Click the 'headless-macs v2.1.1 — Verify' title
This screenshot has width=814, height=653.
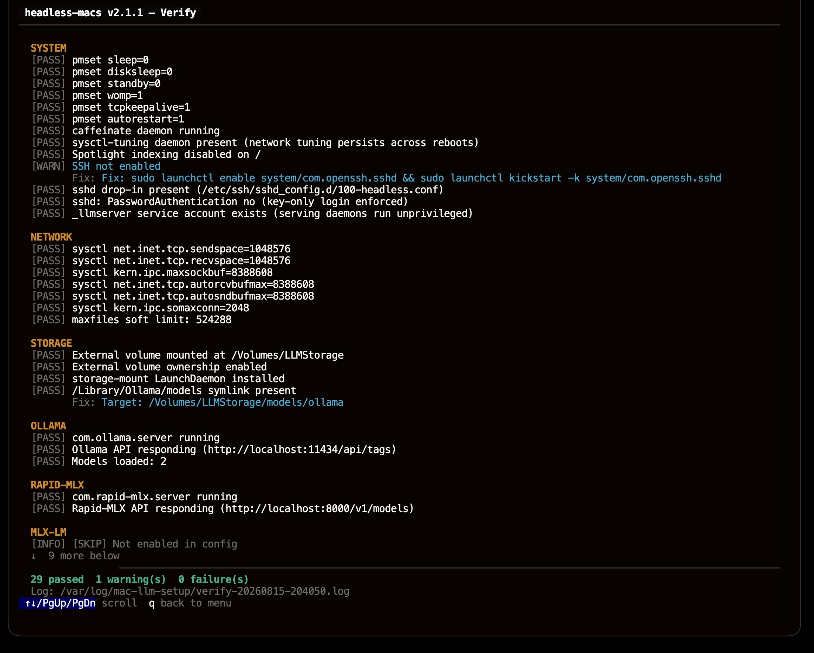point(110,13)
